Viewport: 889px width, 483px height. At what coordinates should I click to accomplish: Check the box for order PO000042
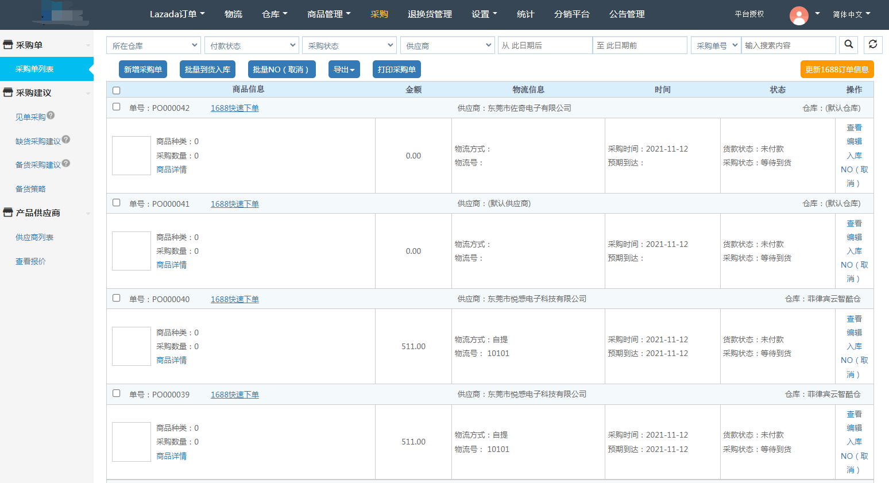coord(117,107)
